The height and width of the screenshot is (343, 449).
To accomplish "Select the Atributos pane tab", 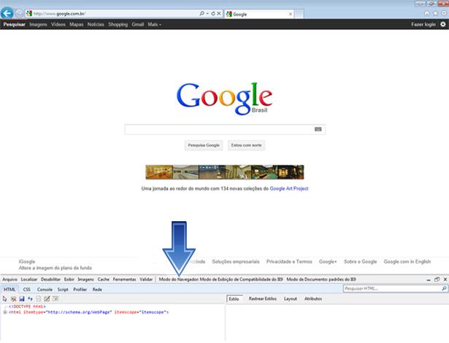I will click(313, 298).
